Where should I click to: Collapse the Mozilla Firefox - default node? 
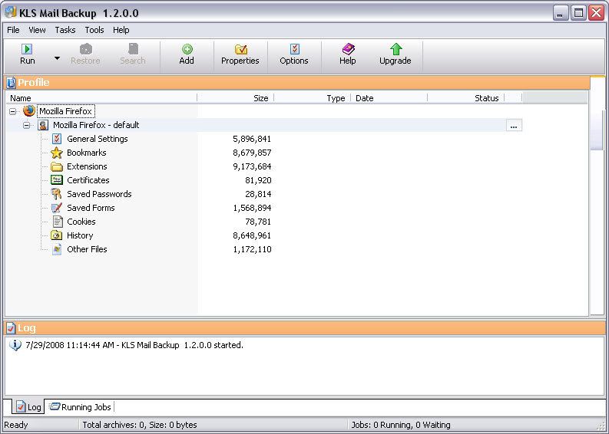(x=27, y=125)
